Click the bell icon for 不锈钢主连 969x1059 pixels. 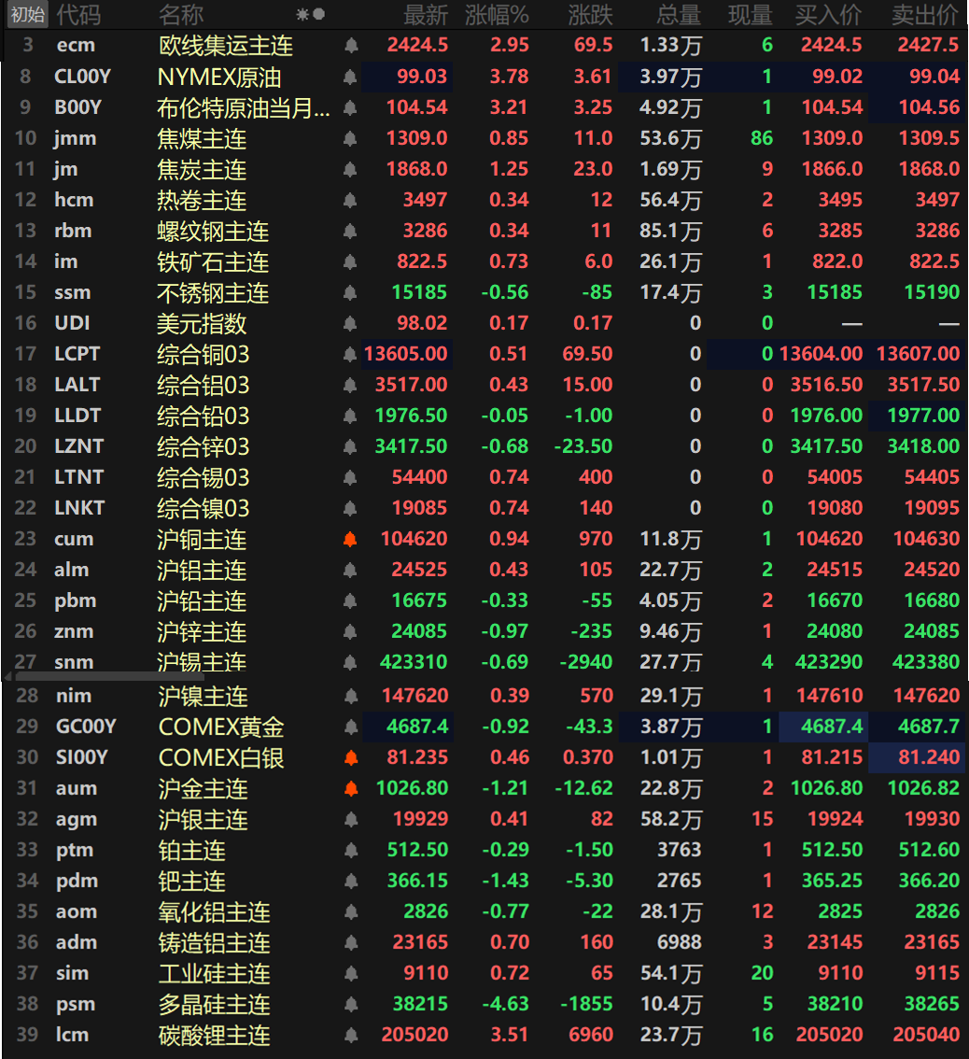(x=350, y=292)
